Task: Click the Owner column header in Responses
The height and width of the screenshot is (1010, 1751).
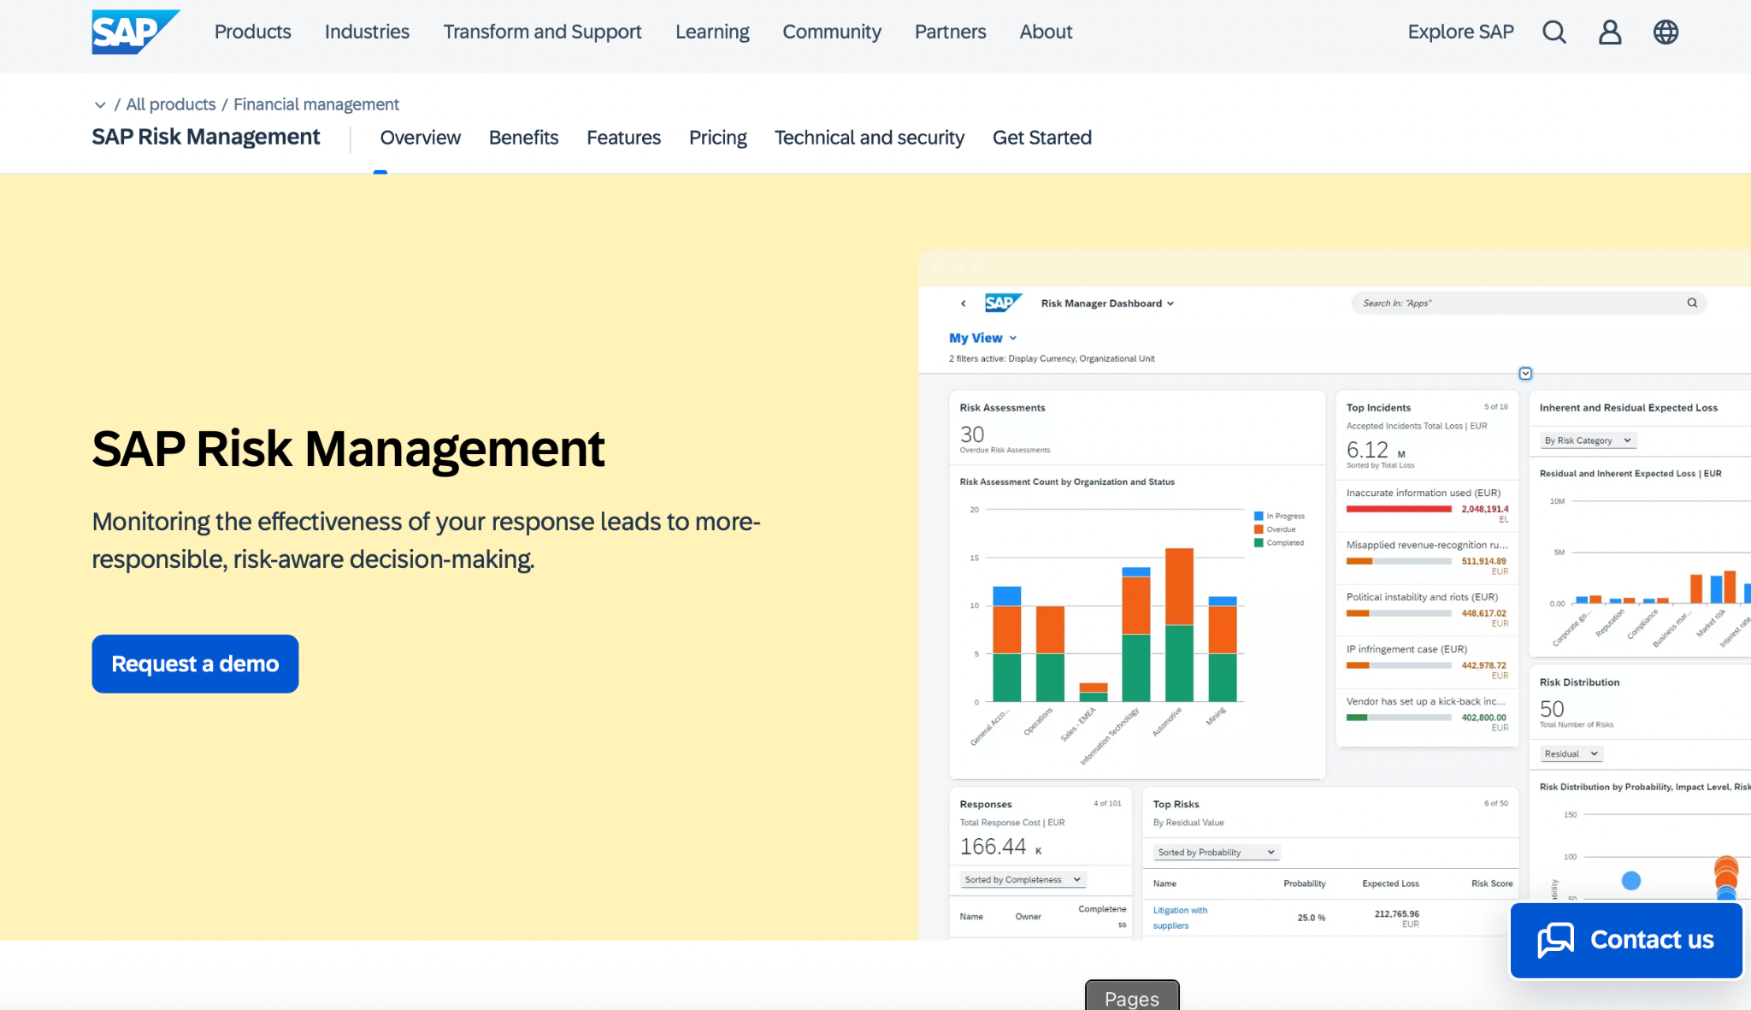Action: tap(1028, 917)
